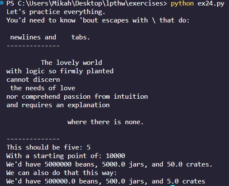
Task: Click the prompt path 'PS C:\Users\Mikah\Desktop\lpthw\exercises>'
Action: coord(87,3)
